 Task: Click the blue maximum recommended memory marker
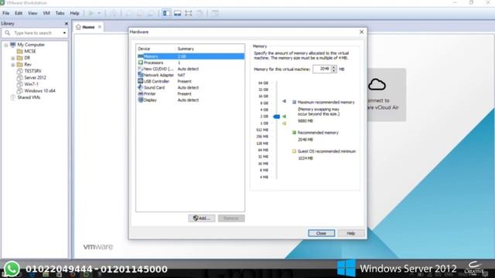[x=284, y=101]
